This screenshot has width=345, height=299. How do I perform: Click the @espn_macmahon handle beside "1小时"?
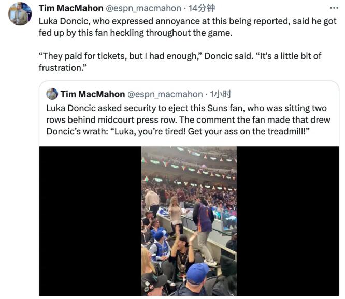tap(165, 94)
